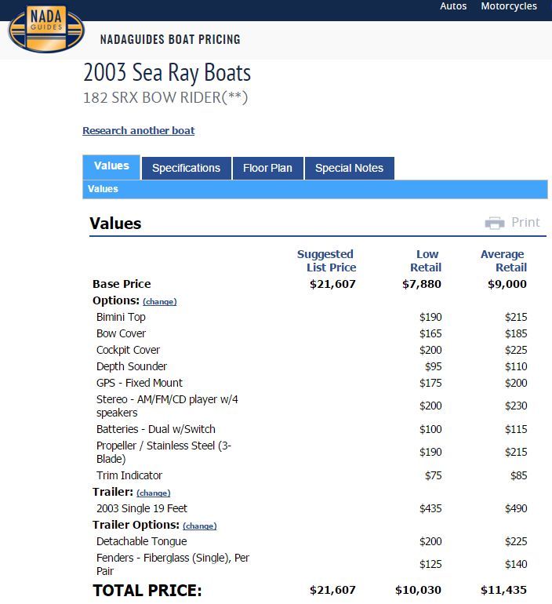Image resolution: width=552 pixels, height=604 pixels.
Task: Click change link next to Trailer Options
Action: click(199, 526)
